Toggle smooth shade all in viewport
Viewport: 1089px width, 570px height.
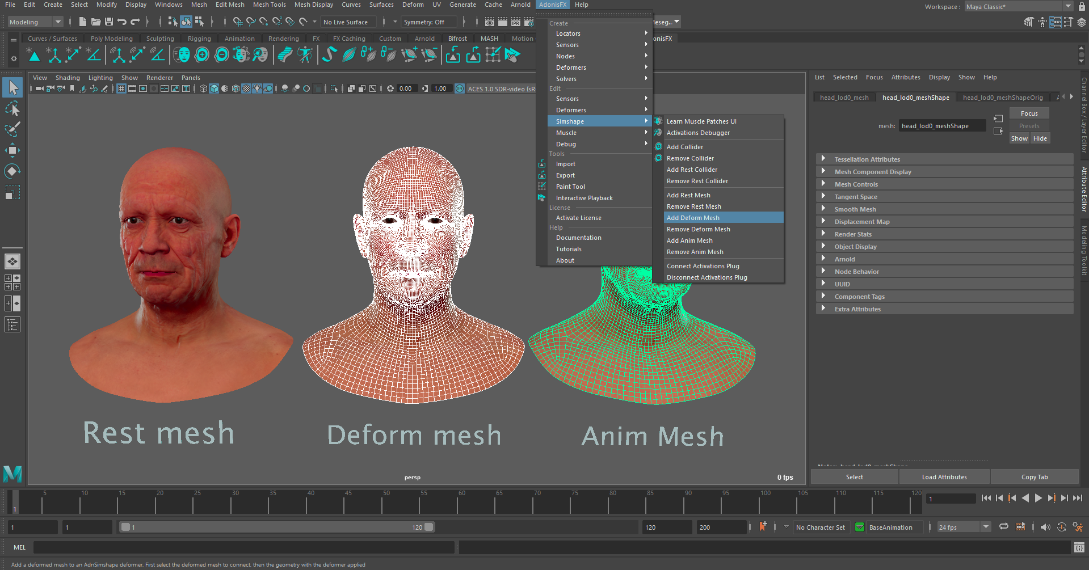[x=214, y=88]
